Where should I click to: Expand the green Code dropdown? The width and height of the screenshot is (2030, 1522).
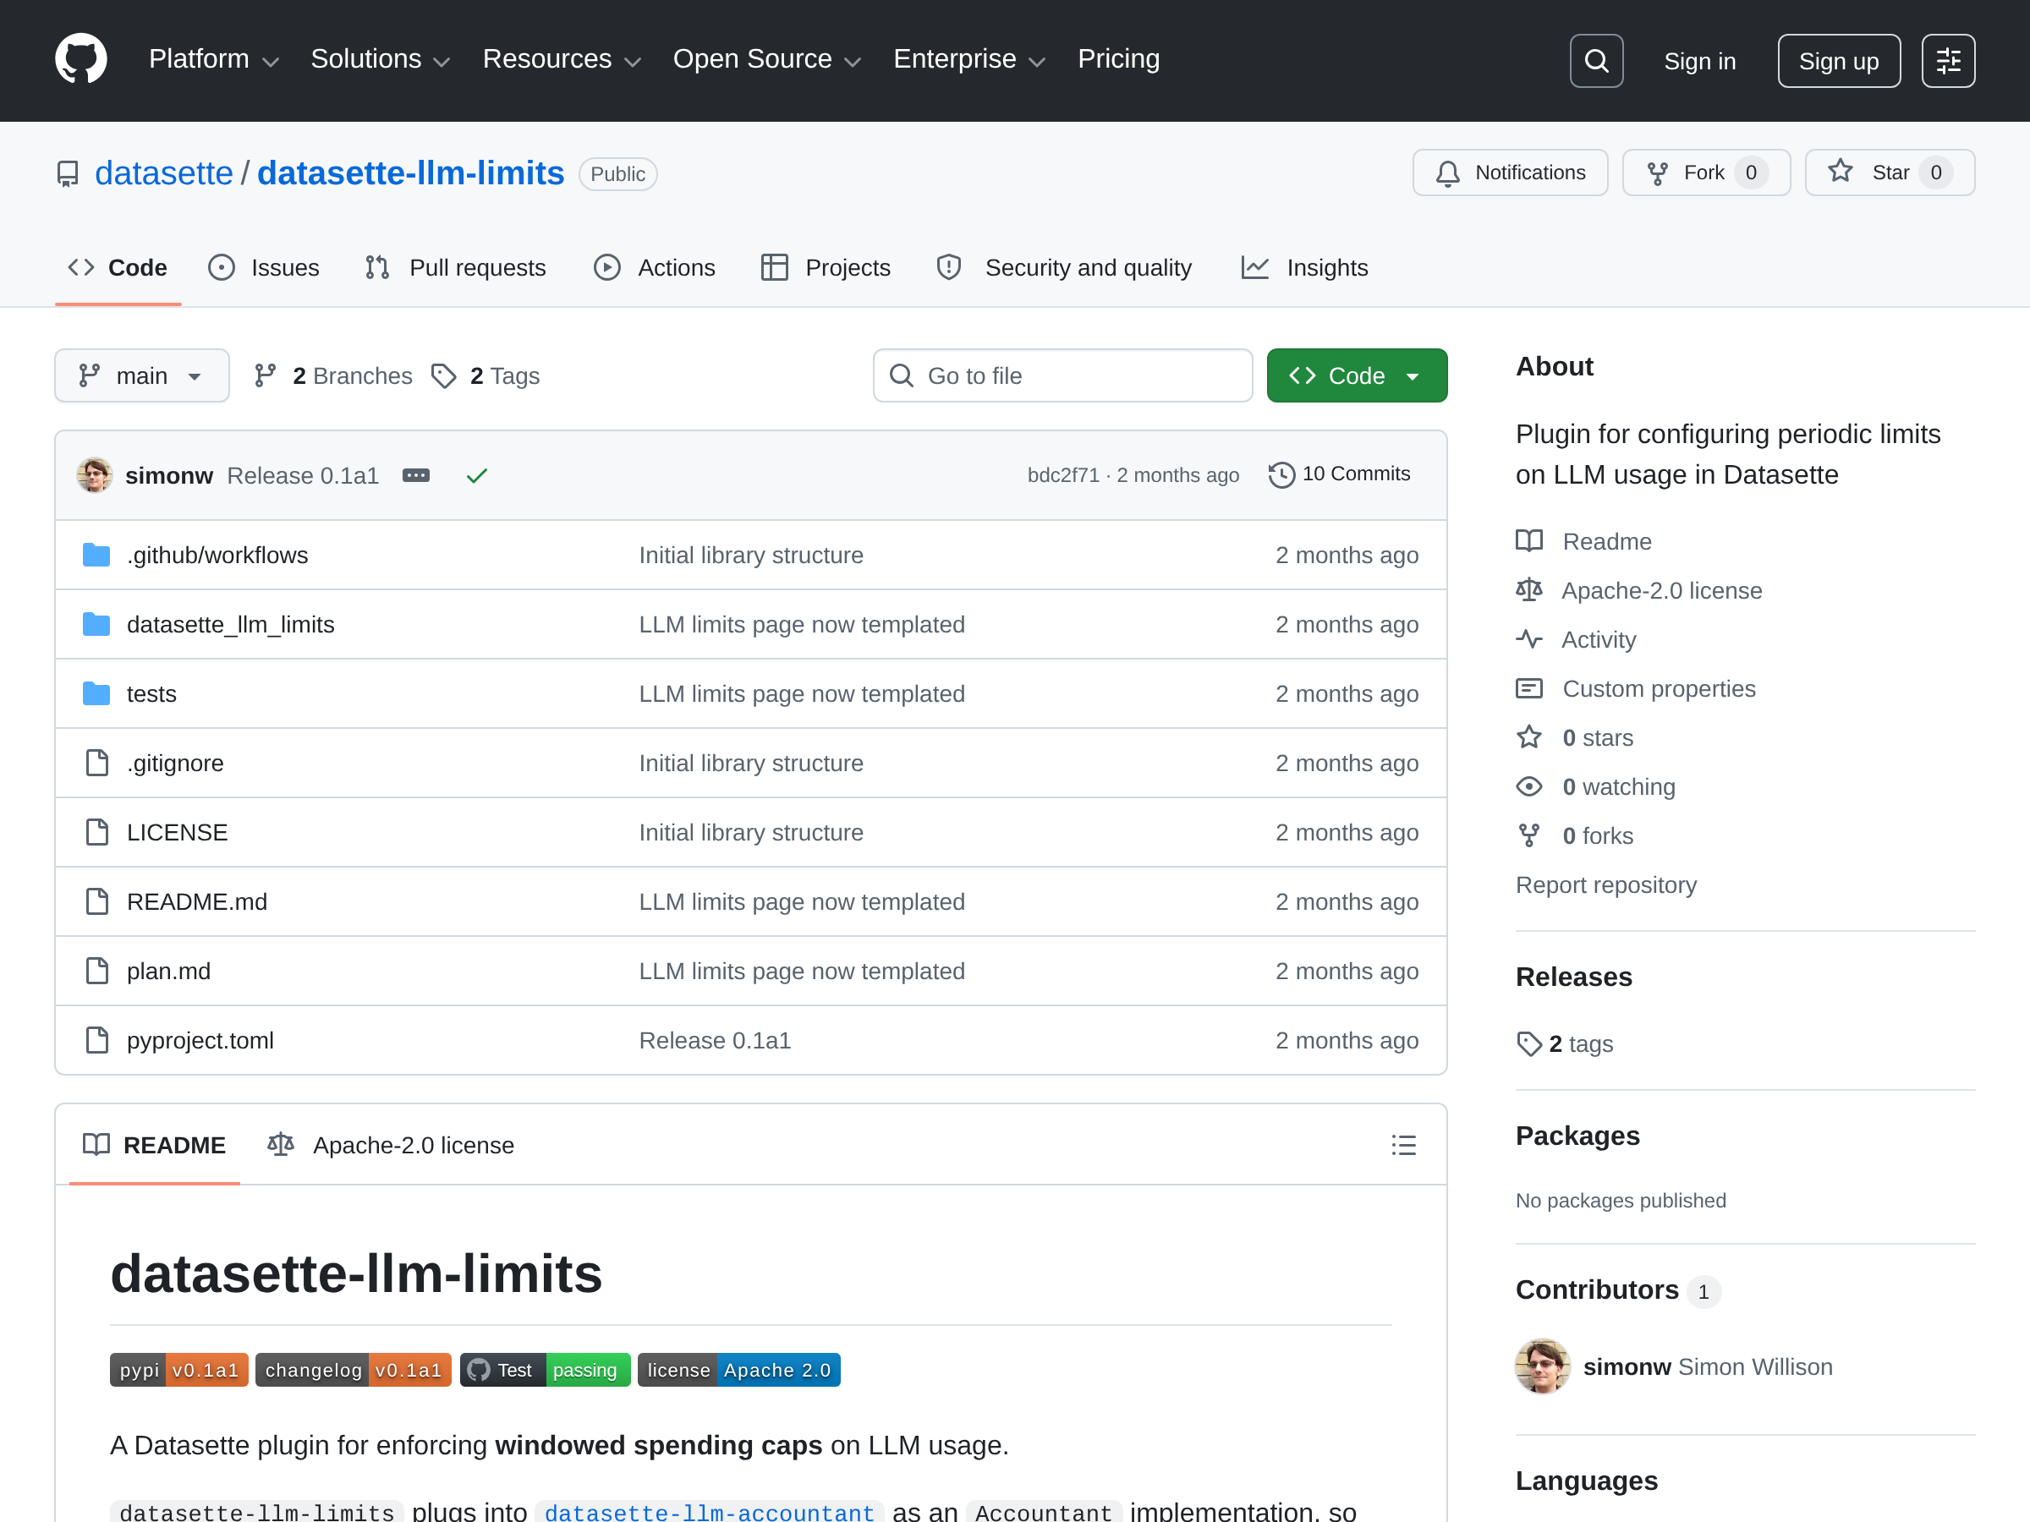pyautogui.click(x=1357, y=375)
